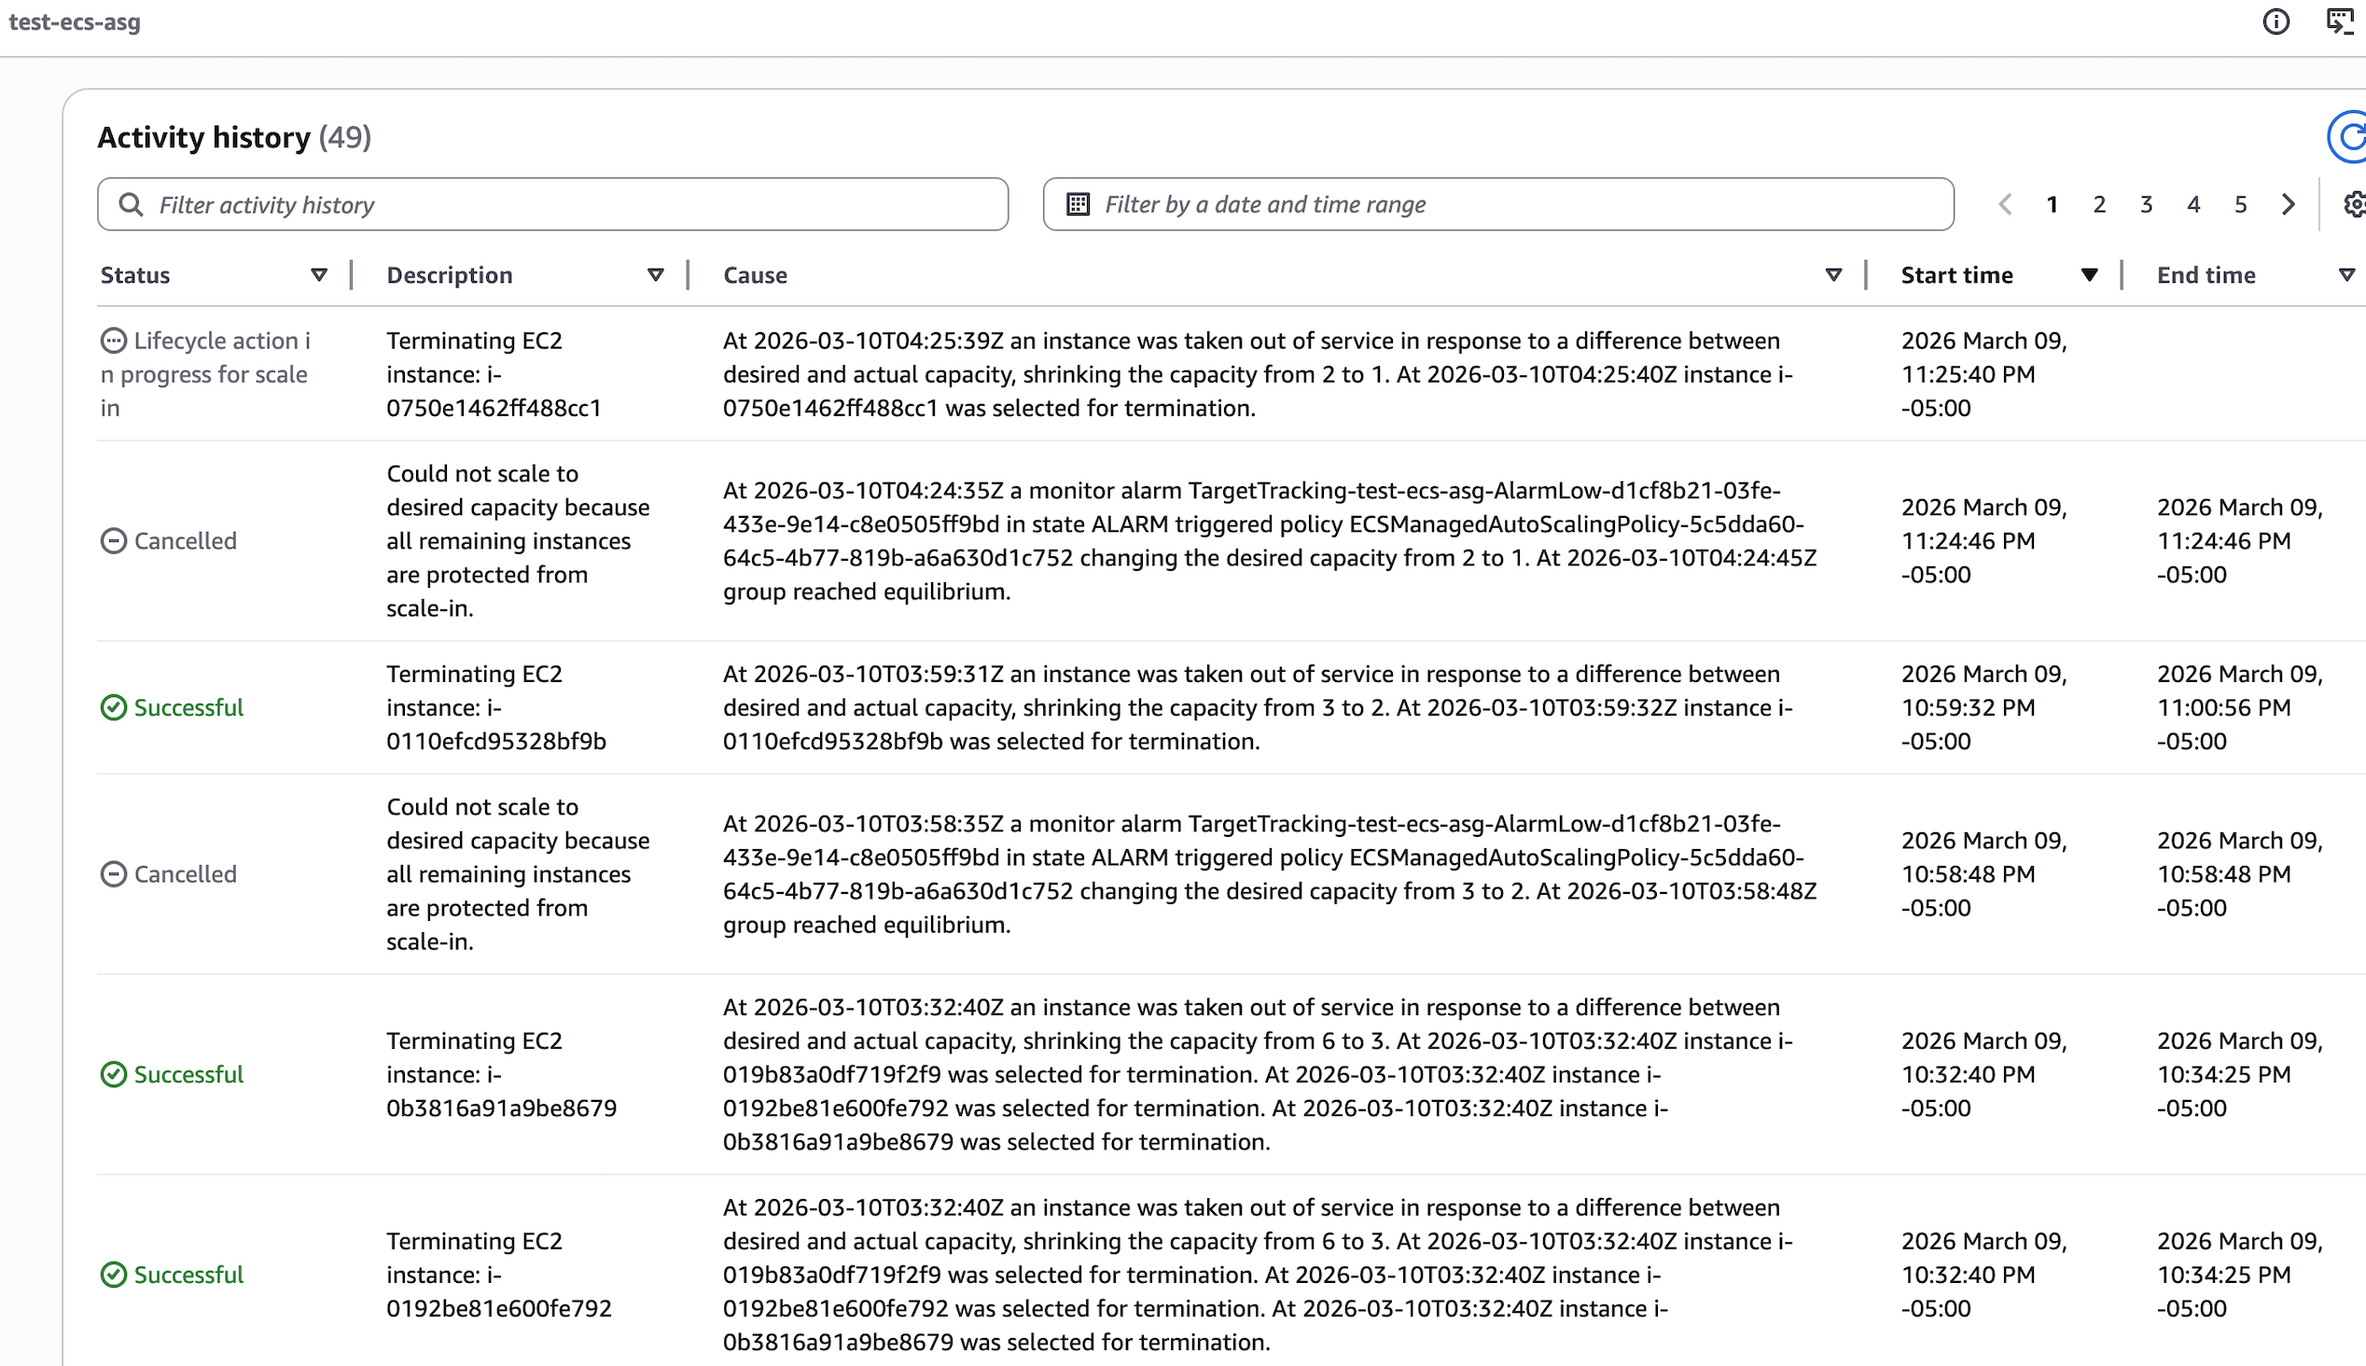
Task: Click the calendar icon in date filter
Action: (1079, 204)
